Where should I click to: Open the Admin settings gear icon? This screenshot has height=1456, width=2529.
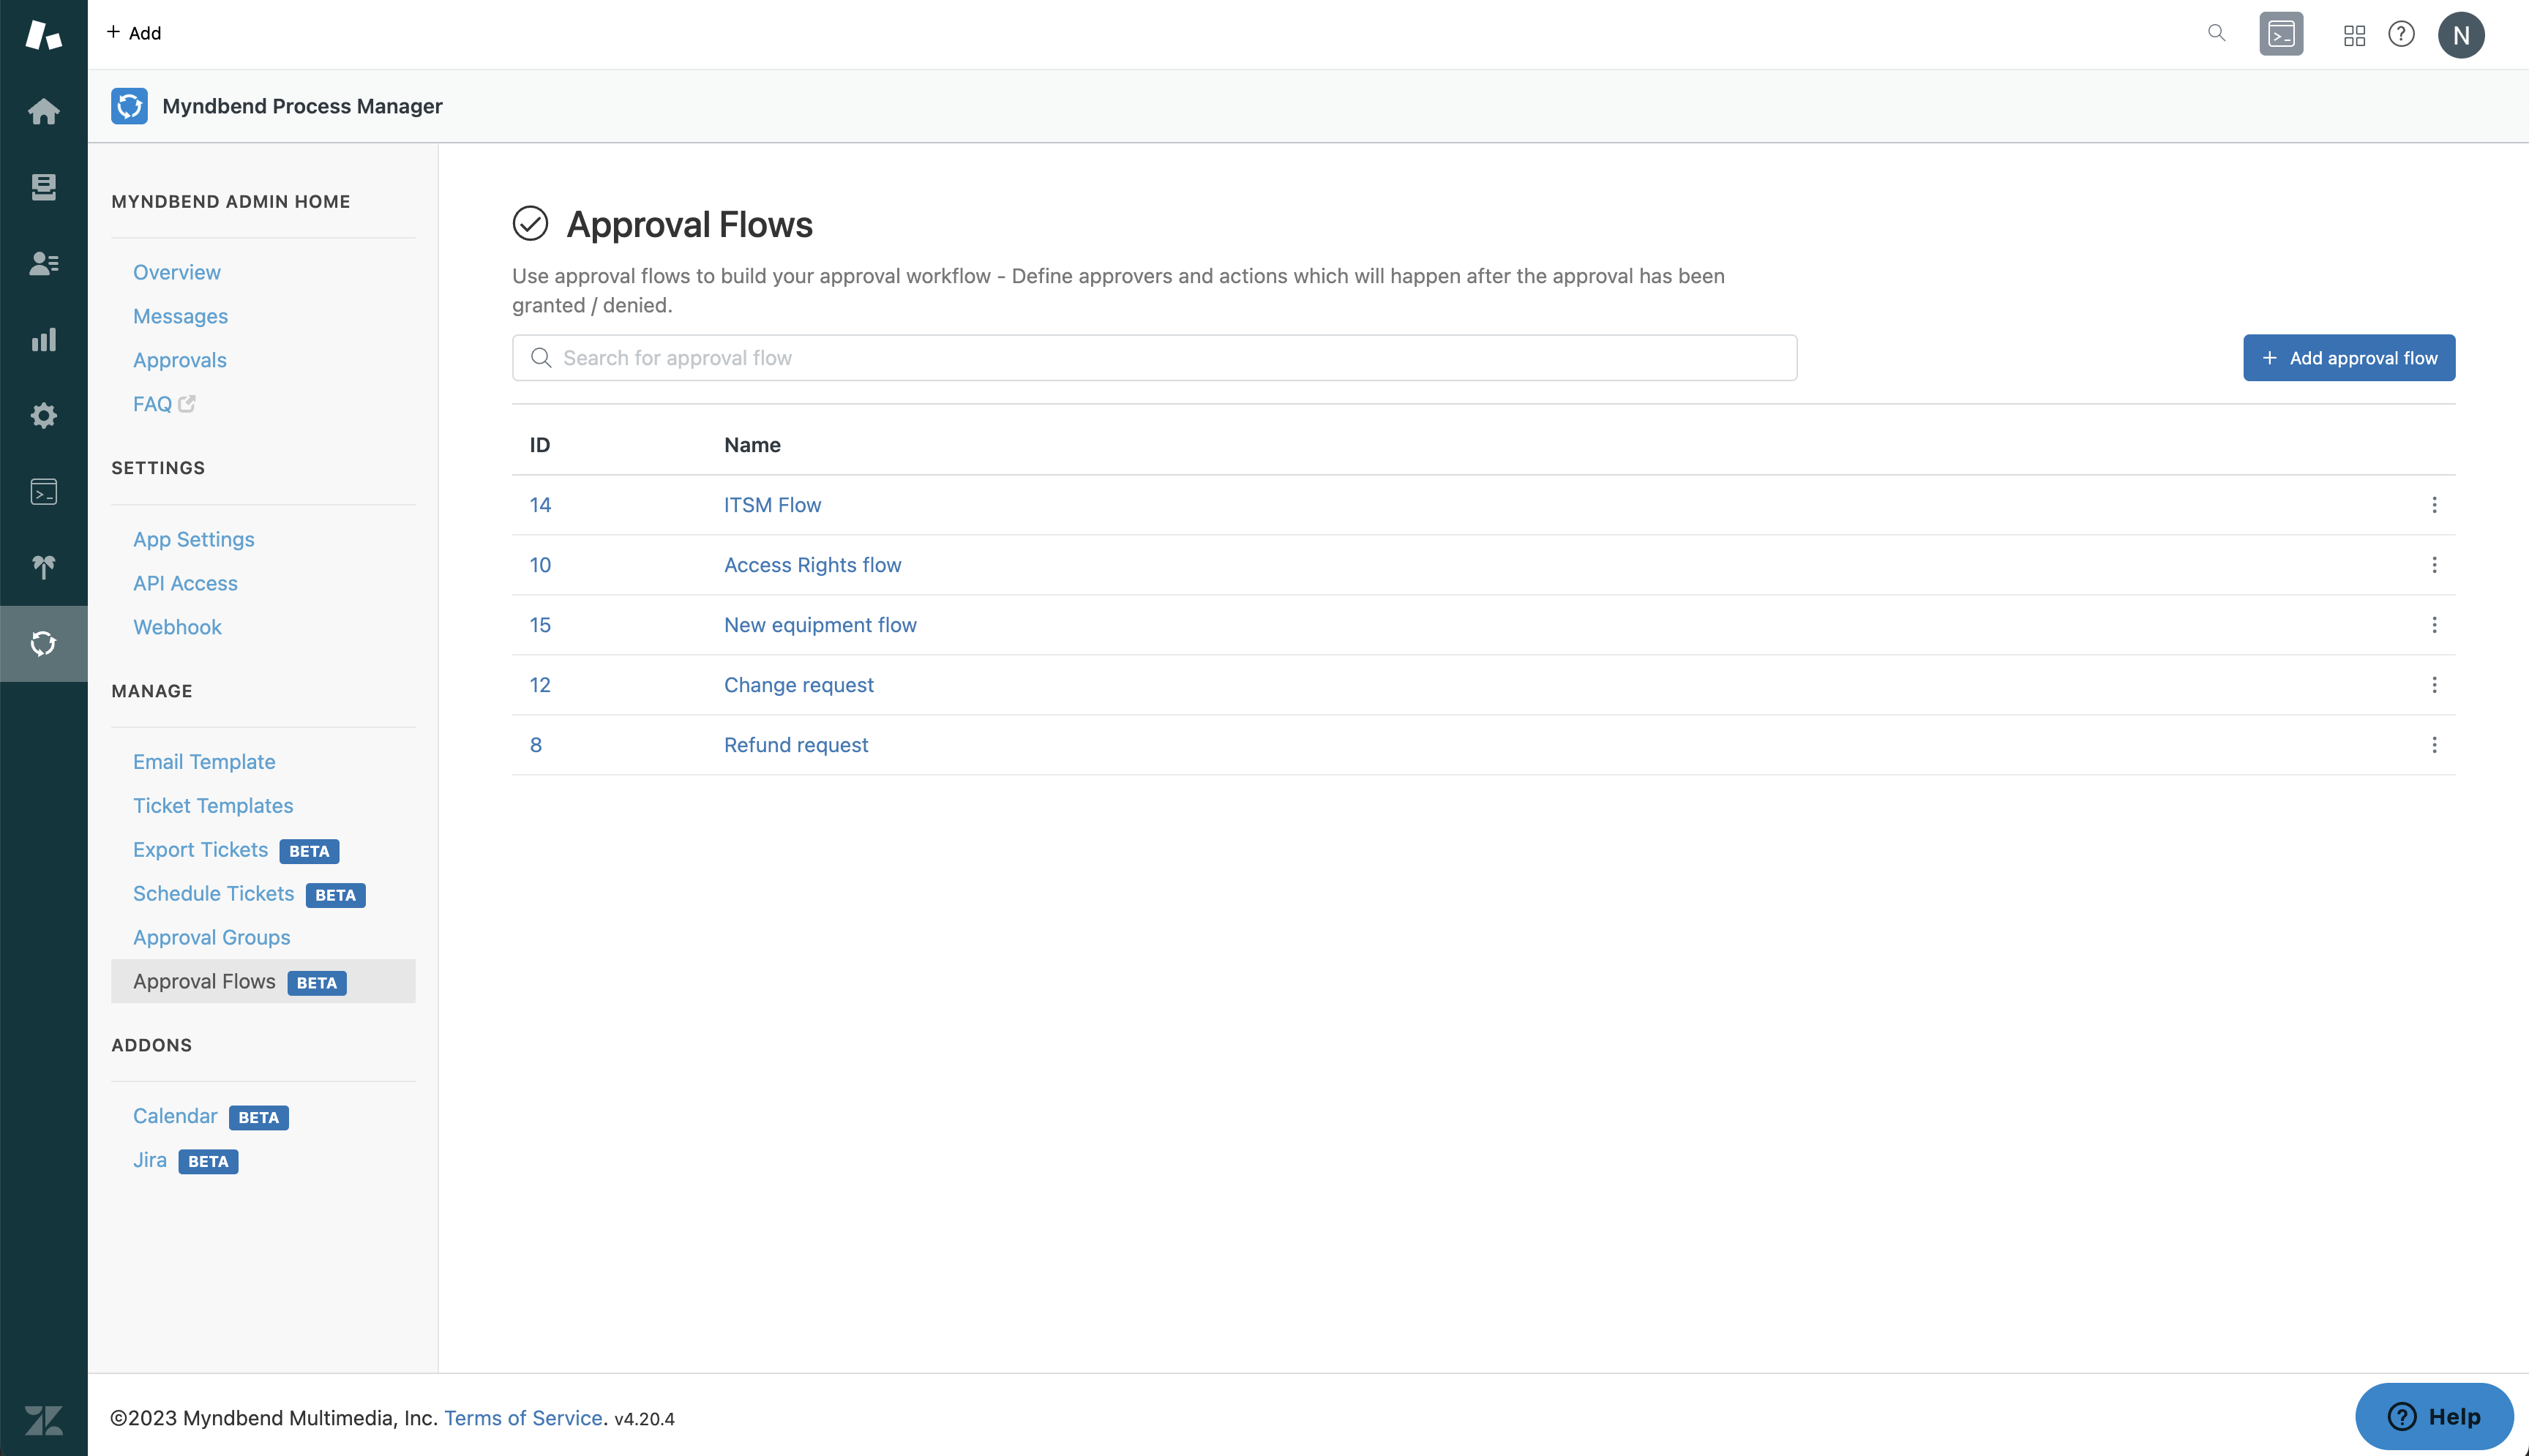point(44,415)
